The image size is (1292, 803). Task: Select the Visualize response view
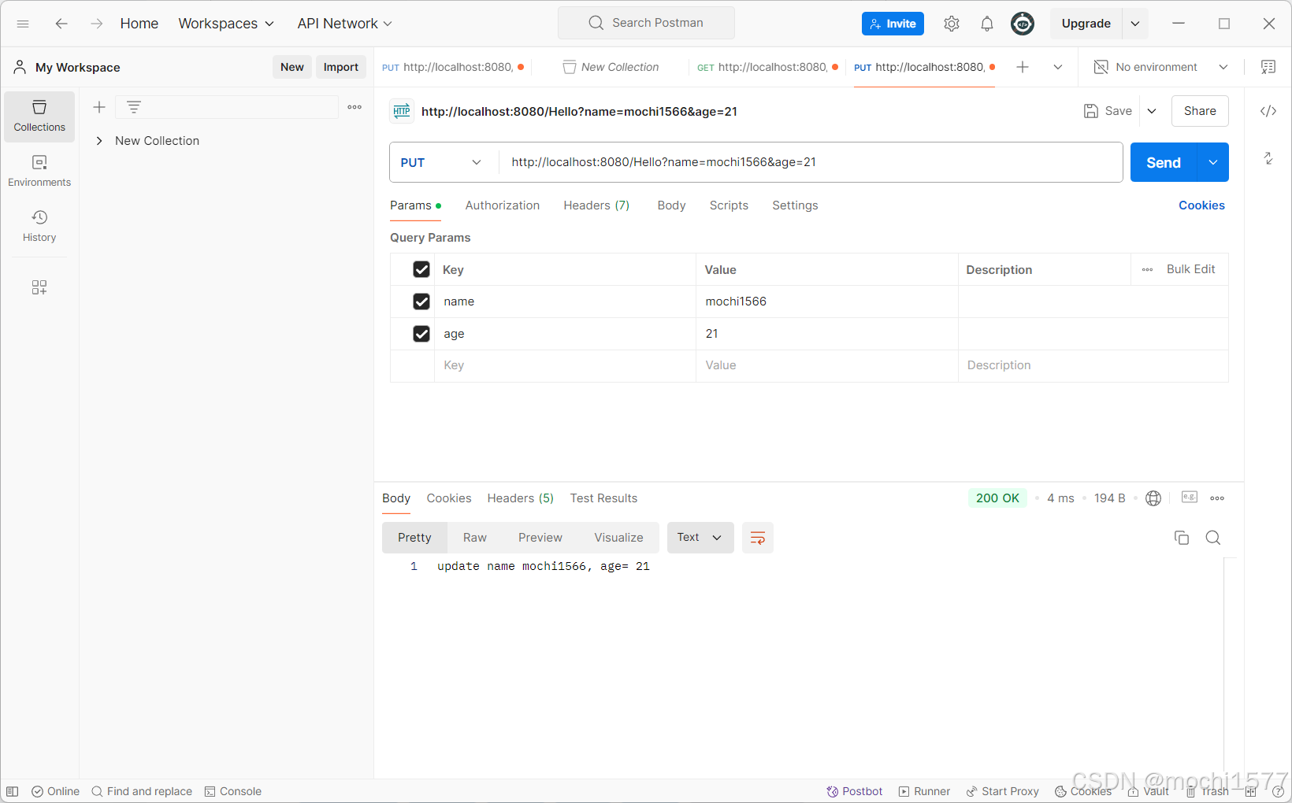pyautogui.click(x=618, y=538)
